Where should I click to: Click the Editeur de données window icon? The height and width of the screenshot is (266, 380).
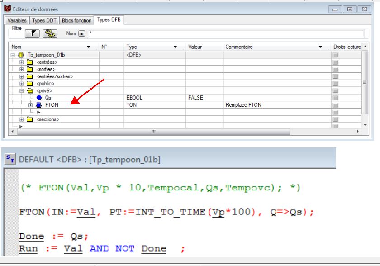click(x=8, y=9)
